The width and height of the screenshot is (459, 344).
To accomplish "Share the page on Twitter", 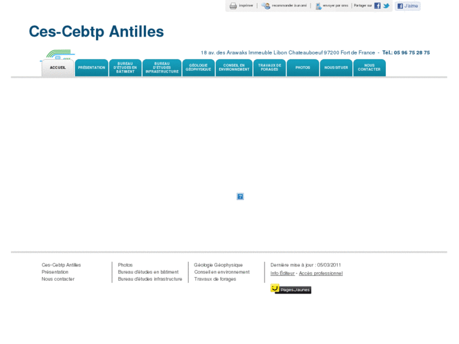I will 386,6.
